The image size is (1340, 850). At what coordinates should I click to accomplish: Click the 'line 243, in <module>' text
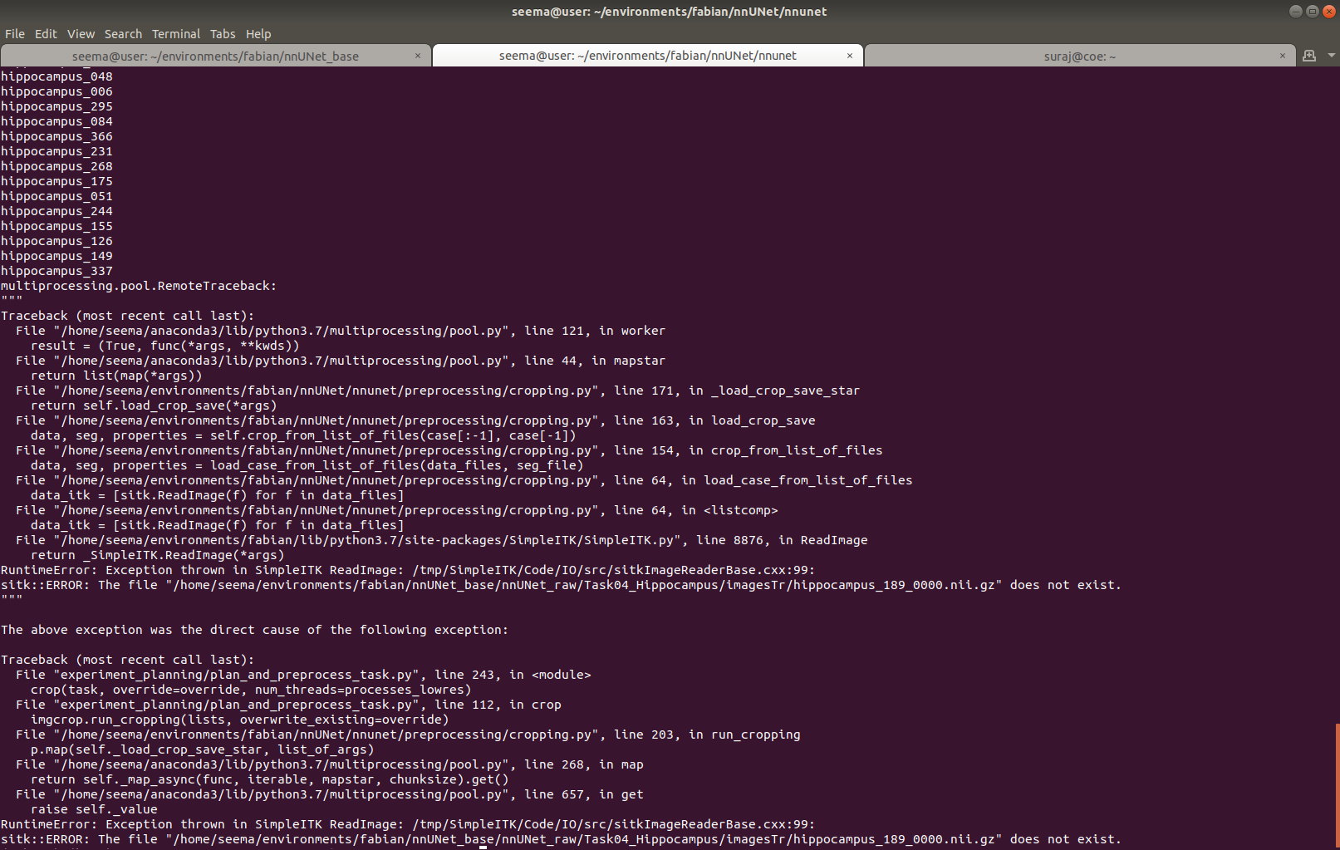tap(513, 675)
